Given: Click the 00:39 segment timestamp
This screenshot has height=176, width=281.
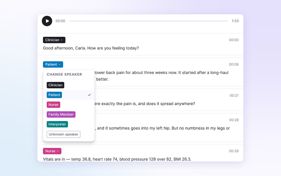Looking at the screenshot, I should (234, 151).
